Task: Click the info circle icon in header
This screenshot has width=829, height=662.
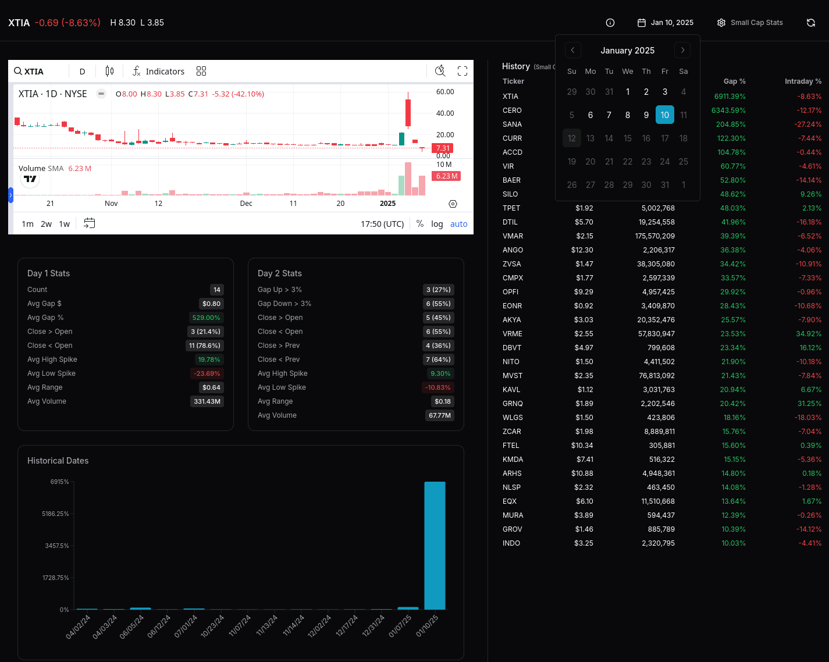Action: [610, 23]
